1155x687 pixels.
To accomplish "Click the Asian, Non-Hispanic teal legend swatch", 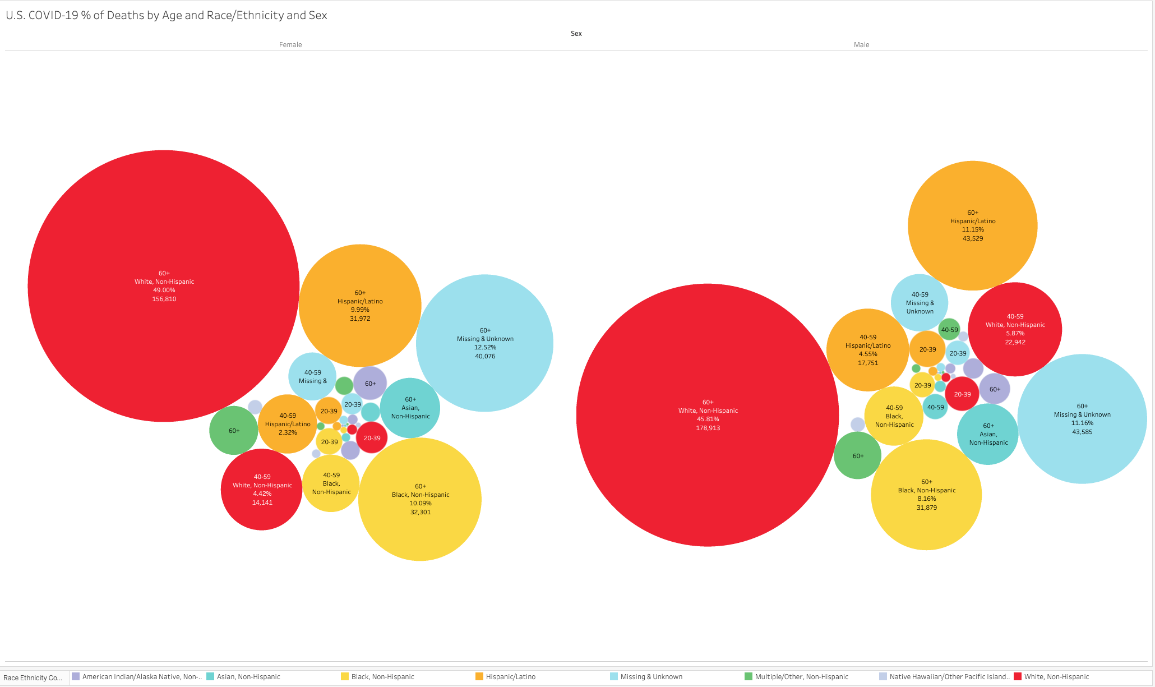I will (x=210, y=676).
